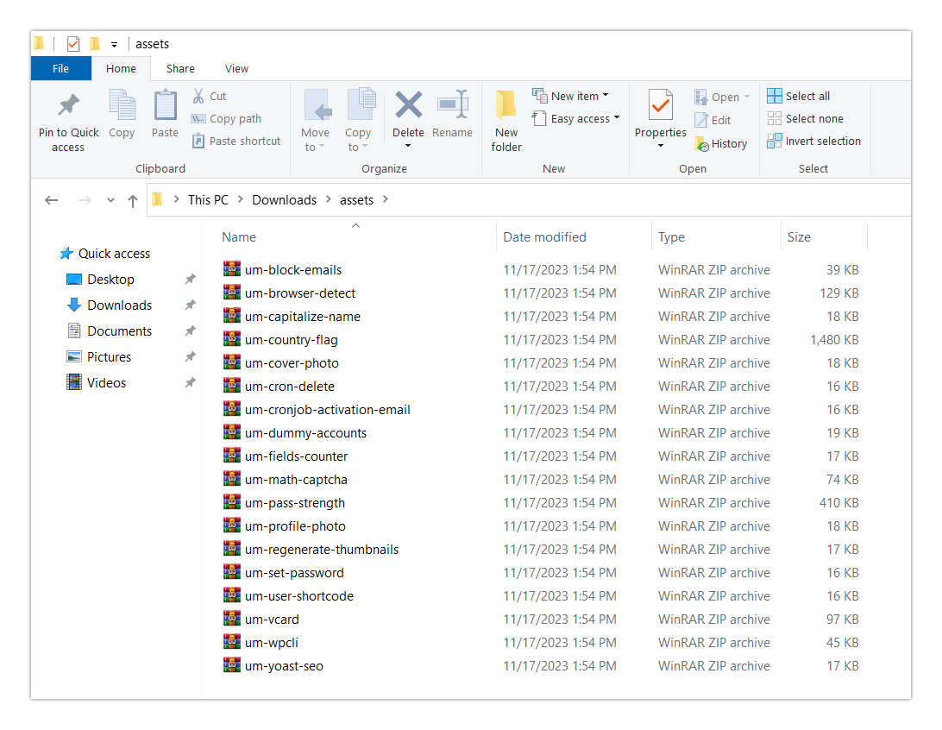Image resolution: width=942 pixels, height=730 pixels.
Task: Open the recent locations dropdown chevron
Action: [110, 200]
